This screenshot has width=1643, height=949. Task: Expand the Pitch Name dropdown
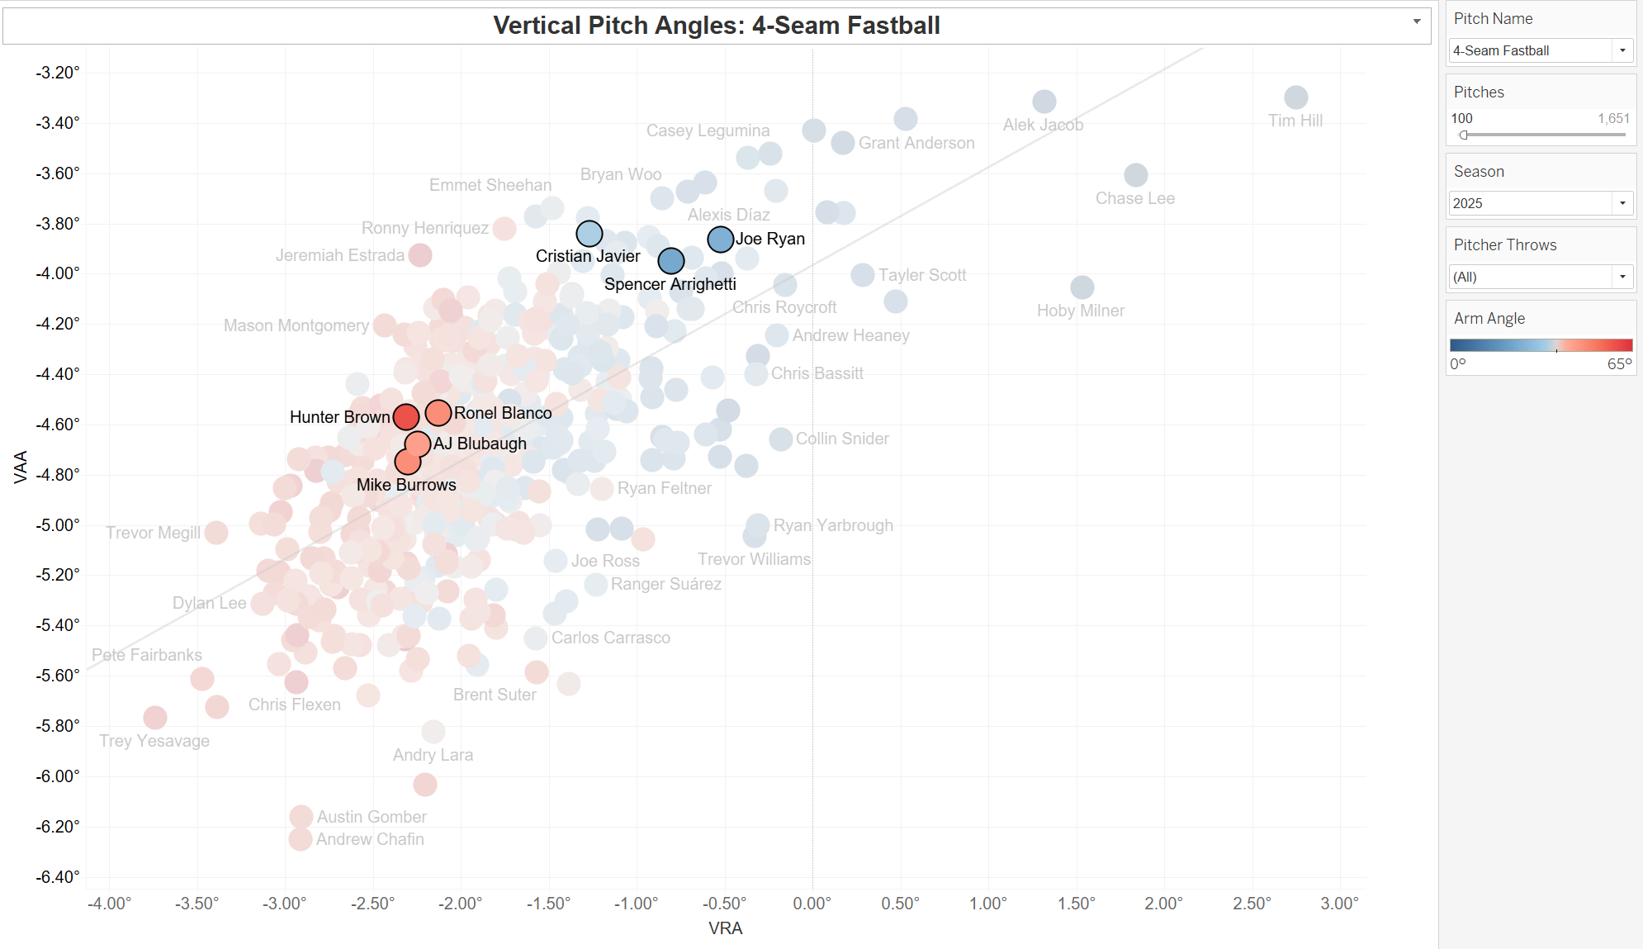coord(1622,50)
